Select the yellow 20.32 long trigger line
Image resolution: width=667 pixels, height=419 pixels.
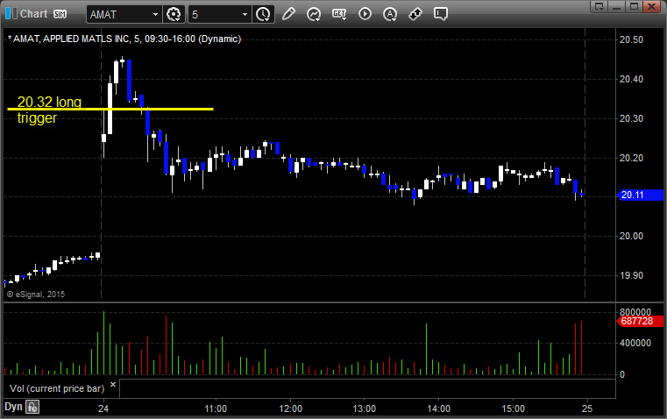tap(110, 110)
